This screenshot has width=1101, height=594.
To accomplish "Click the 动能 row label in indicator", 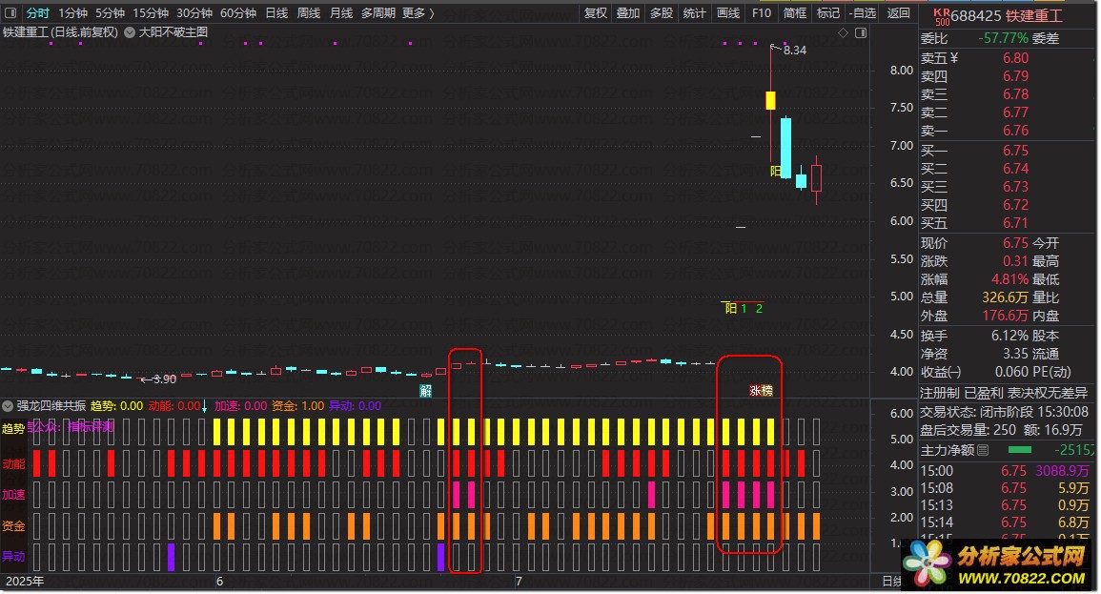I will pyautogui.click(x=13, y=464).
